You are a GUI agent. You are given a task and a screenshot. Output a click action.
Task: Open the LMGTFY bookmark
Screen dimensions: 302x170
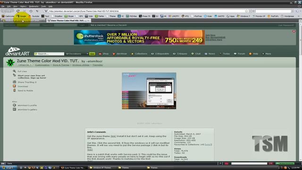click(x=174, y=16)
